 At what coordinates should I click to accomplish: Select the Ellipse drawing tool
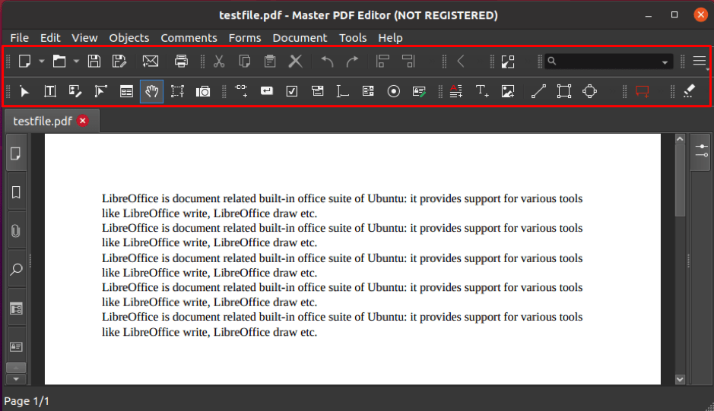tap(590, 91)
